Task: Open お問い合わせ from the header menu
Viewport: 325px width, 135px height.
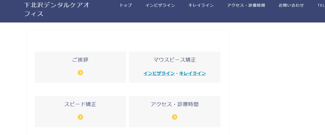Action: (x=291, y=5)
